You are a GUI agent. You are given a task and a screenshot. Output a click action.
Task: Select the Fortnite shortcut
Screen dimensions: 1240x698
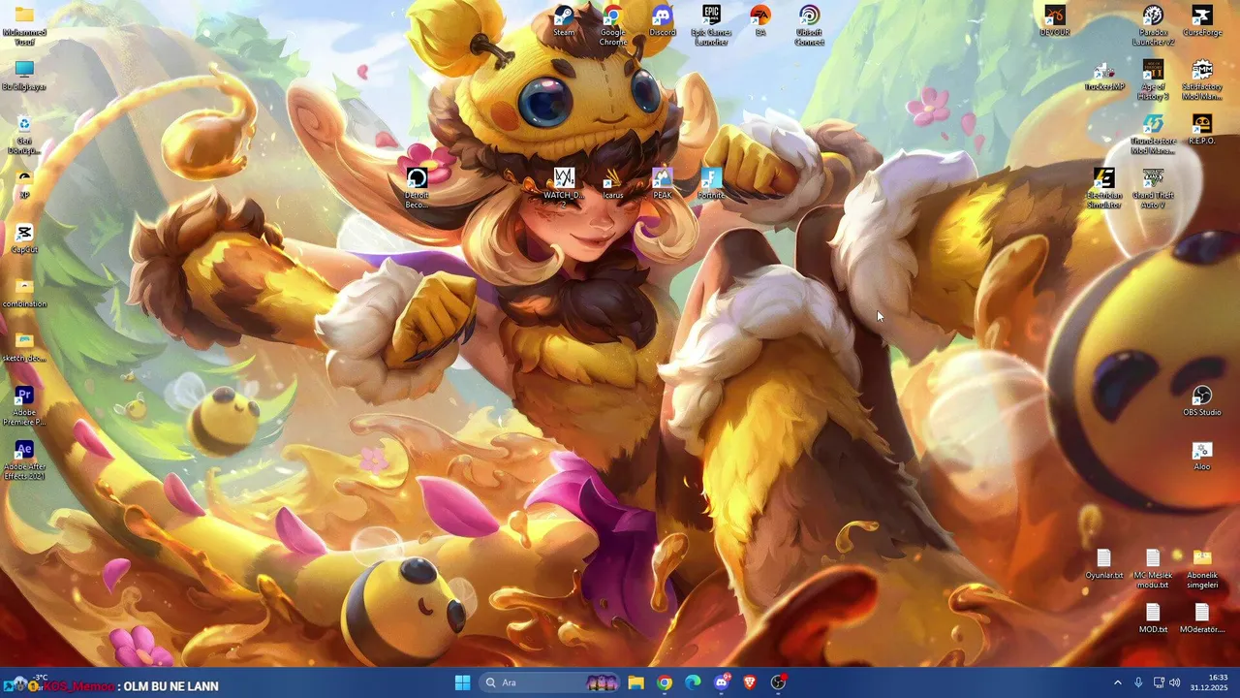[x=711, y=184]
